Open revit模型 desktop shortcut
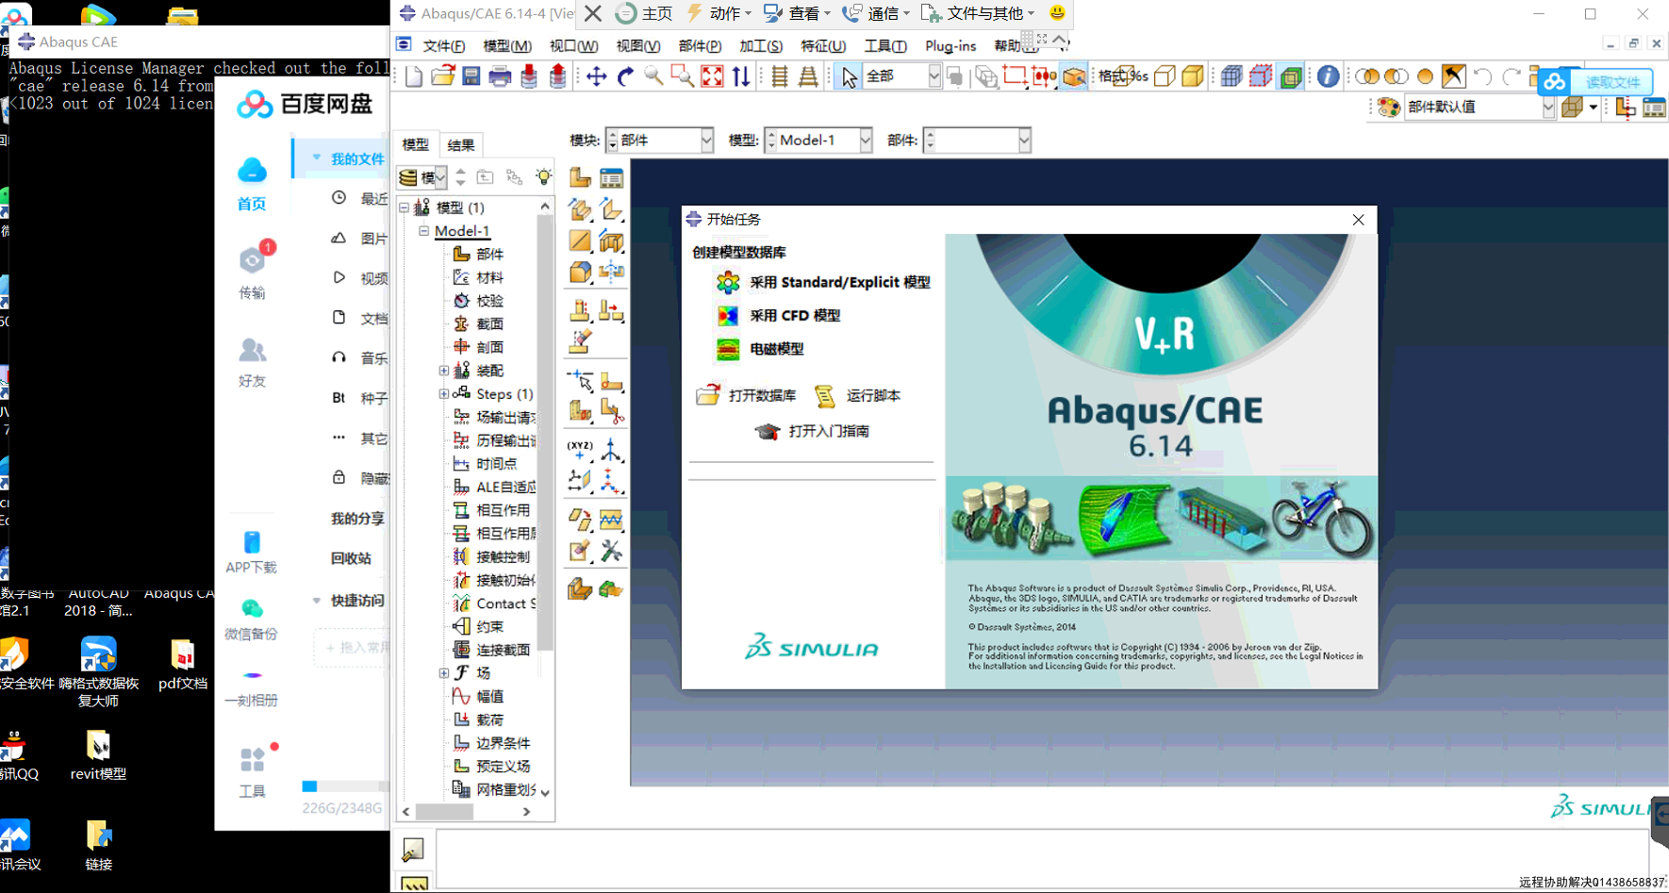Image resolution: width=1669 pixels, height=893 pixels. 98,756
